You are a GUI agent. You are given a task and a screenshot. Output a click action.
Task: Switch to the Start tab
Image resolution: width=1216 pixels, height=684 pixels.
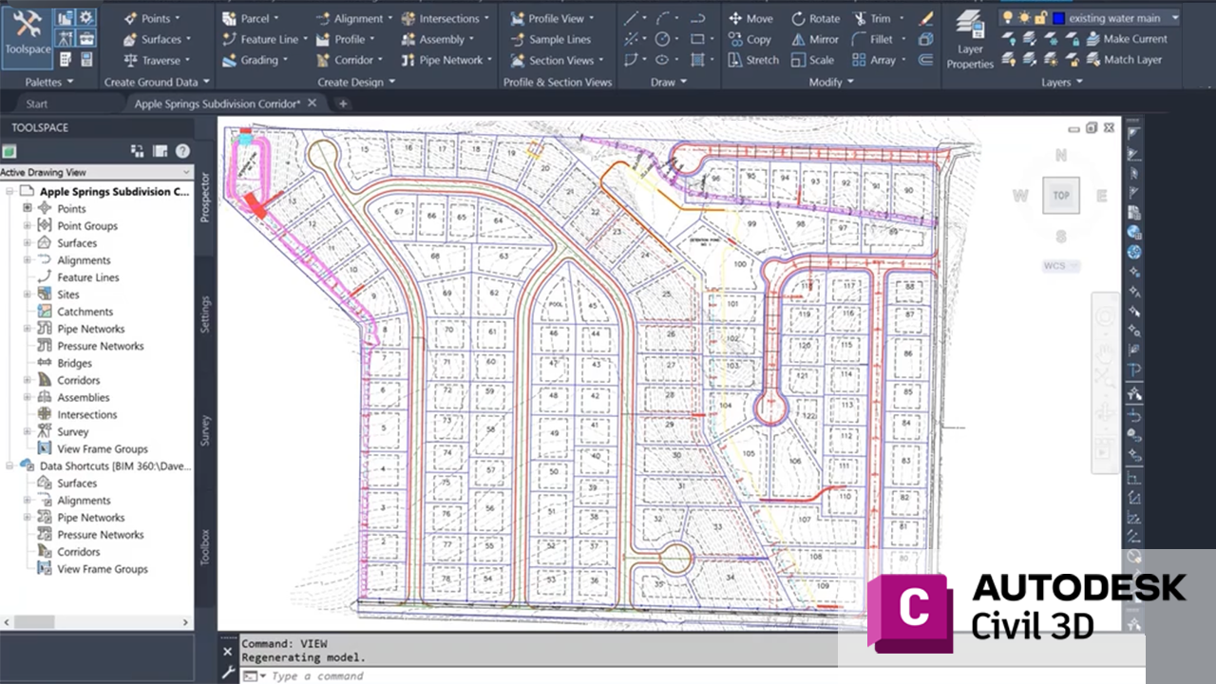(36, 104)
